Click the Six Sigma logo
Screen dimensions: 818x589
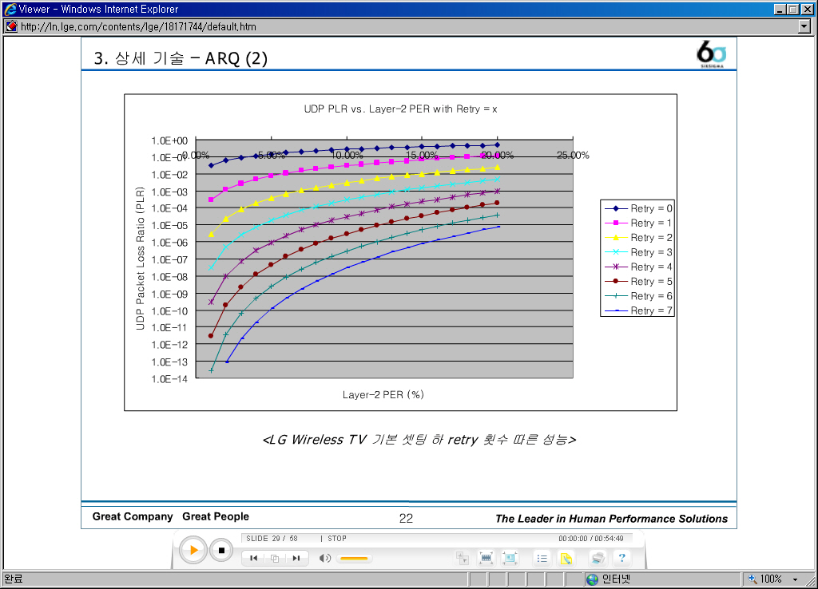[710, 53]
